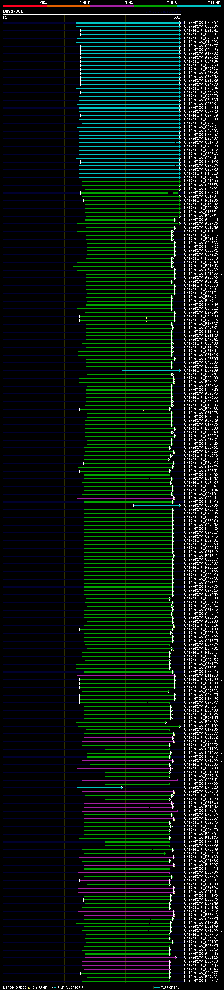Click the orange ~40% identity legend segment
The width and height of the screenshot is (224, 990).
tap(69, 6)
